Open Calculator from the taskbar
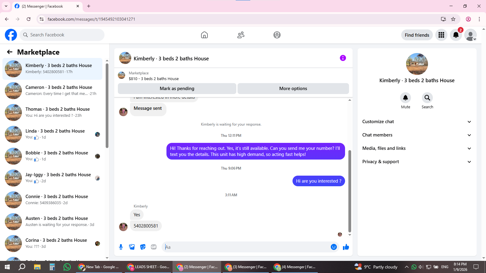This screenshot has height=273, width=486. pyautogui.click(x=52, y=267)
